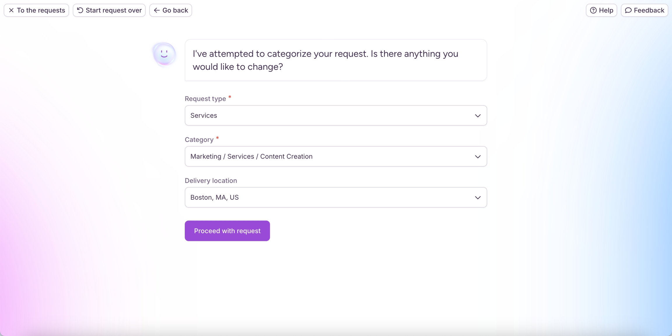Click the Boston, MA, US location value
The image size is (672, 336).
[214, 198]
